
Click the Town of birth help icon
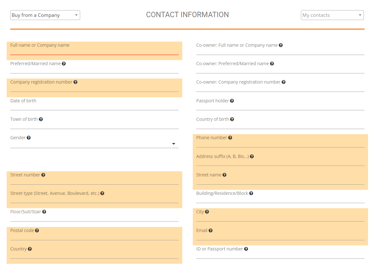pos(41,119)
